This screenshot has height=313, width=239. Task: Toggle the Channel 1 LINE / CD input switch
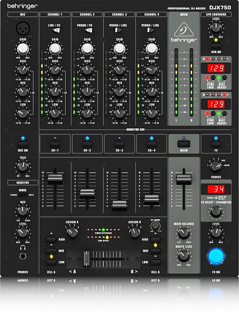(x=56, y=31)
